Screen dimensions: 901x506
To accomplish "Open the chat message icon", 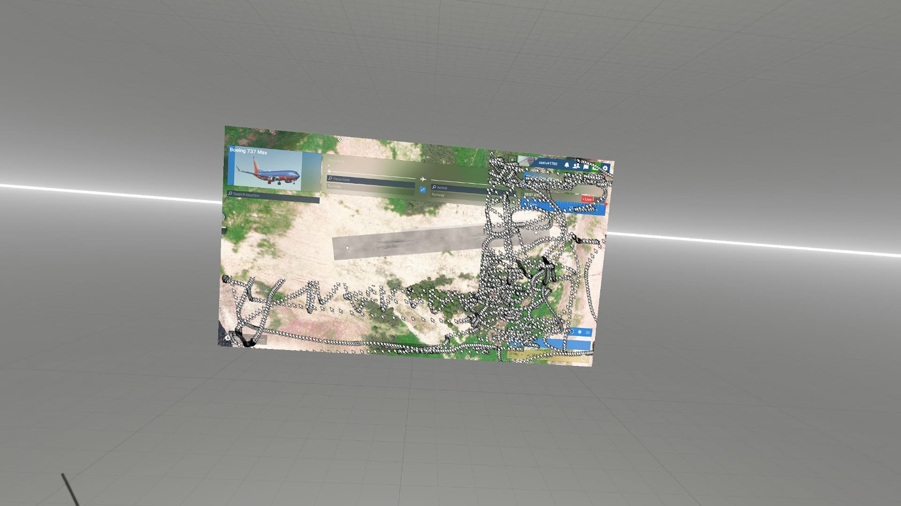I will coord(586,166).
